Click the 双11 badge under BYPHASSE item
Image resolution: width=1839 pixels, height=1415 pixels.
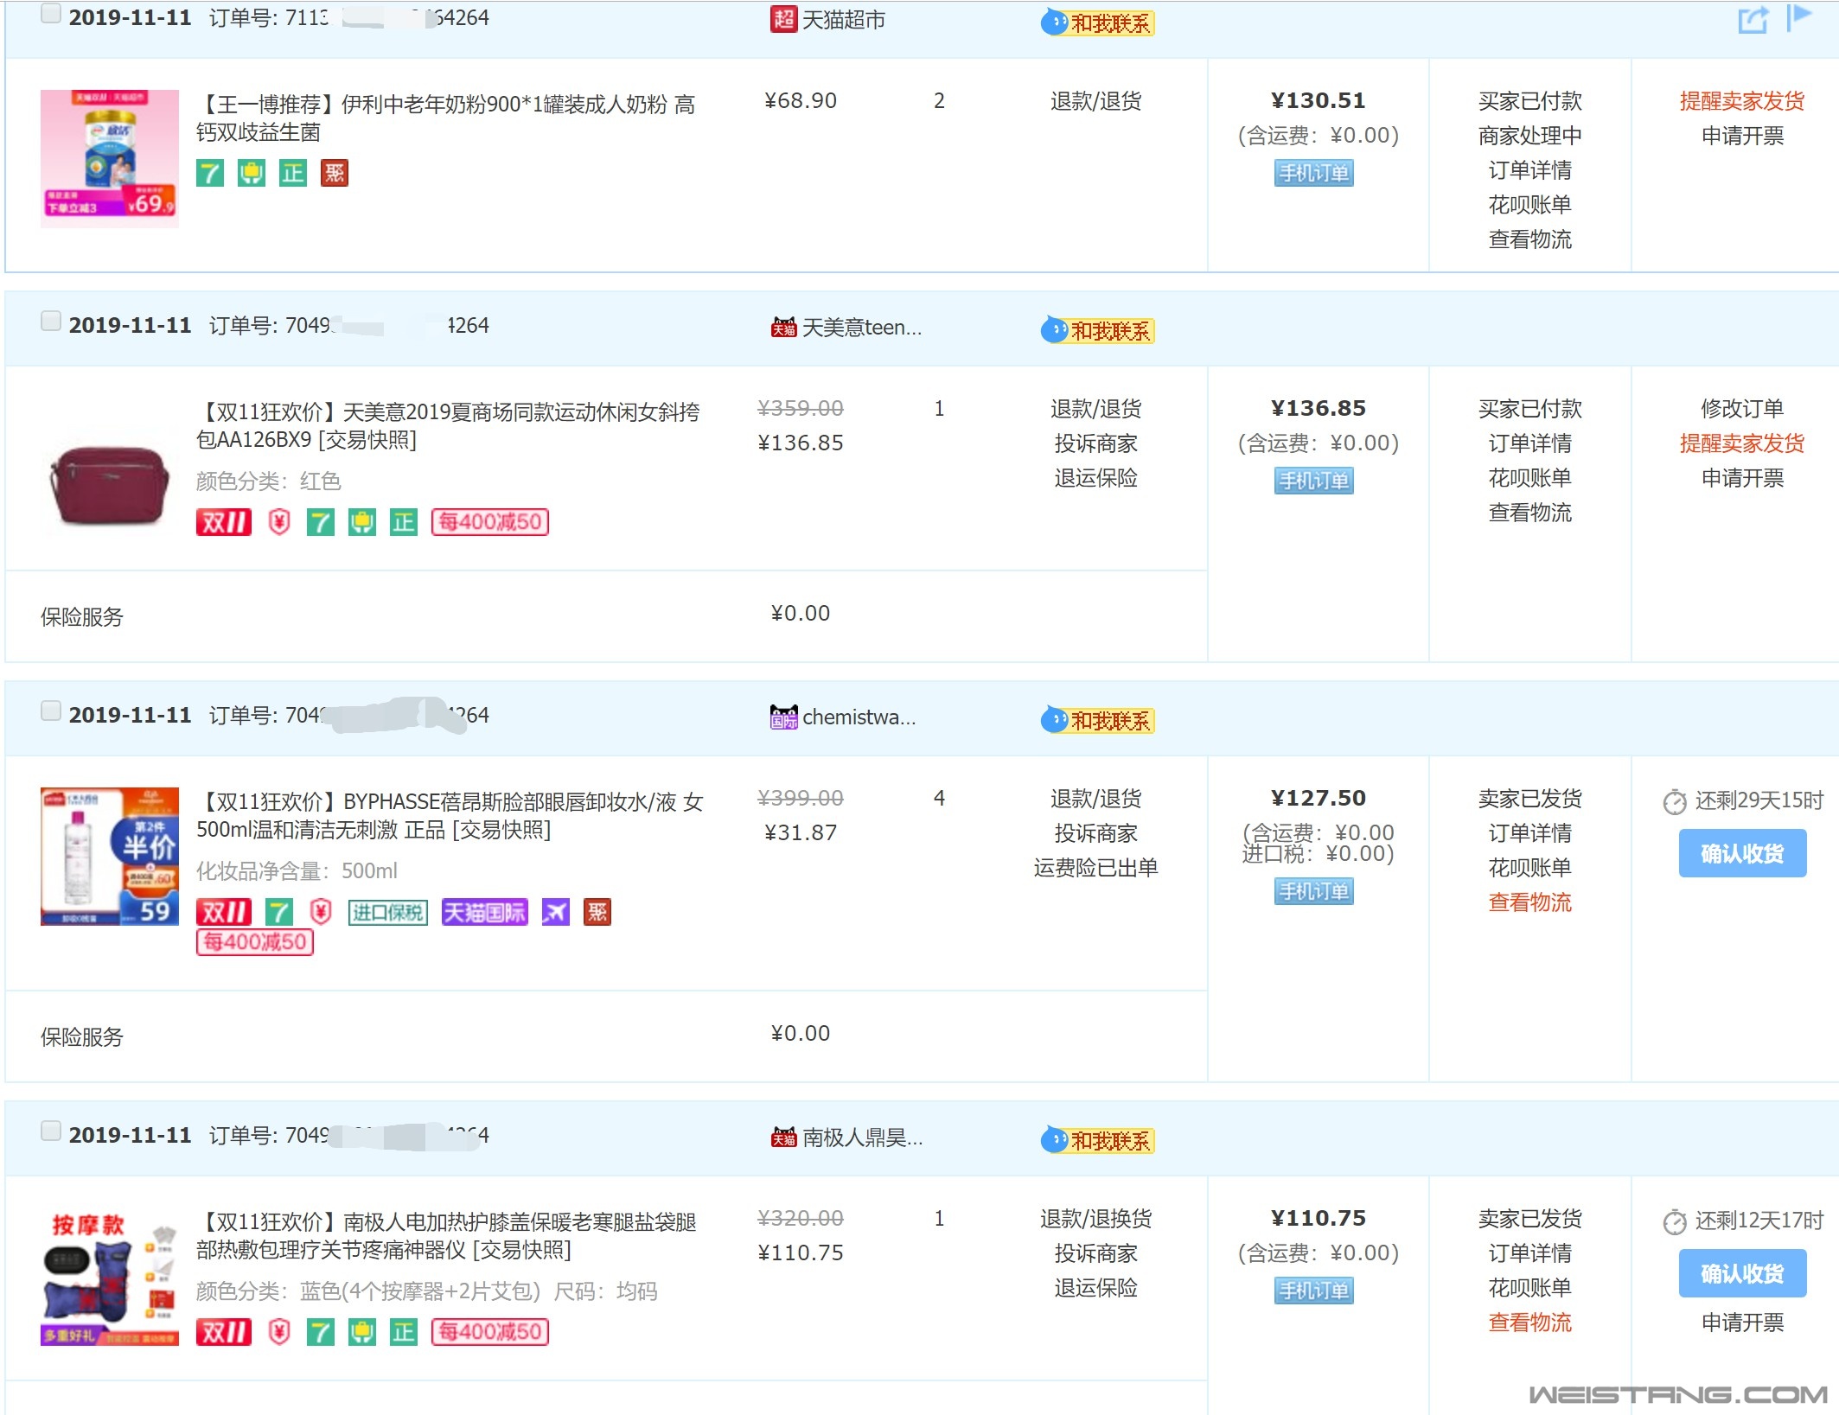pyautogui.click(x=224, y=912)
